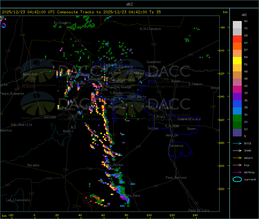Select the green 30 dBZ color swatch

[237, 118]
